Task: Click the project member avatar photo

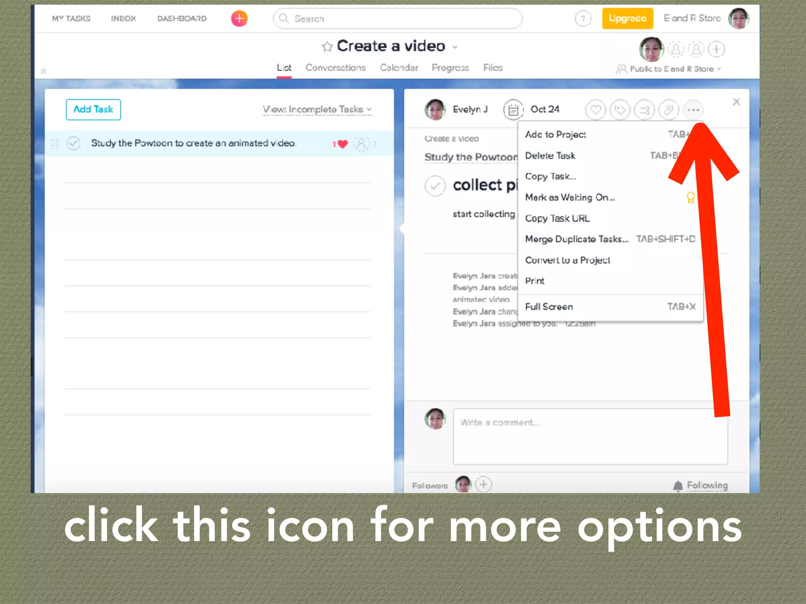Action: tap(651, 50)
